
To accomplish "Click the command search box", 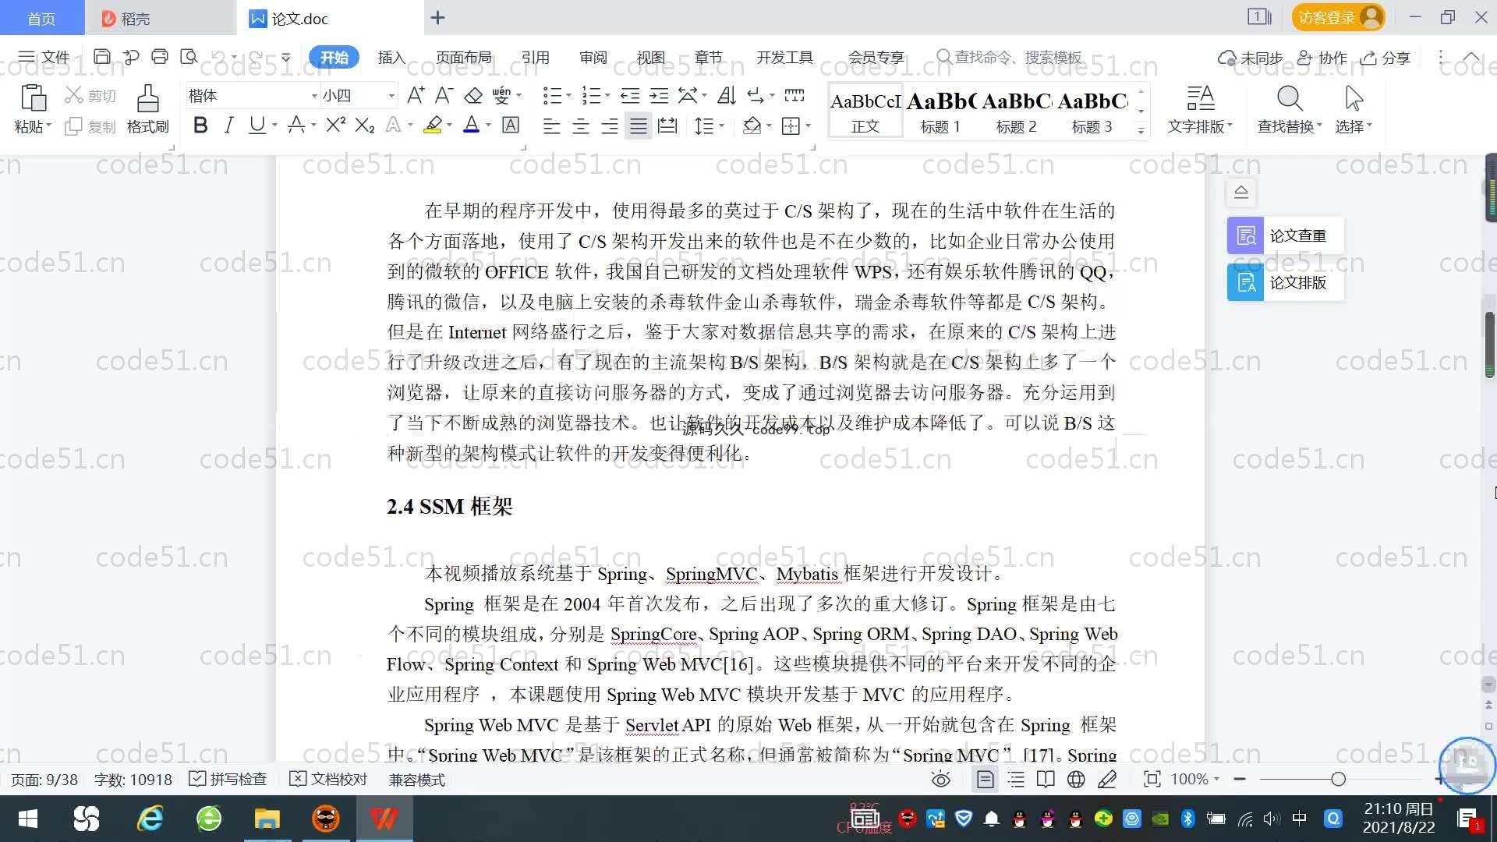I will tap(1009, 57).
